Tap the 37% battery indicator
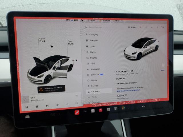Screen dimensions: 183x137 click(72, 20)
